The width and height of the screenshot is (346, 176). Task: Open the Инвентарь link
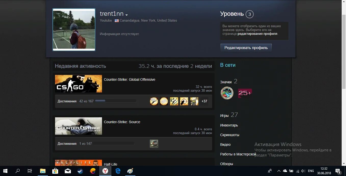point(229,125)
